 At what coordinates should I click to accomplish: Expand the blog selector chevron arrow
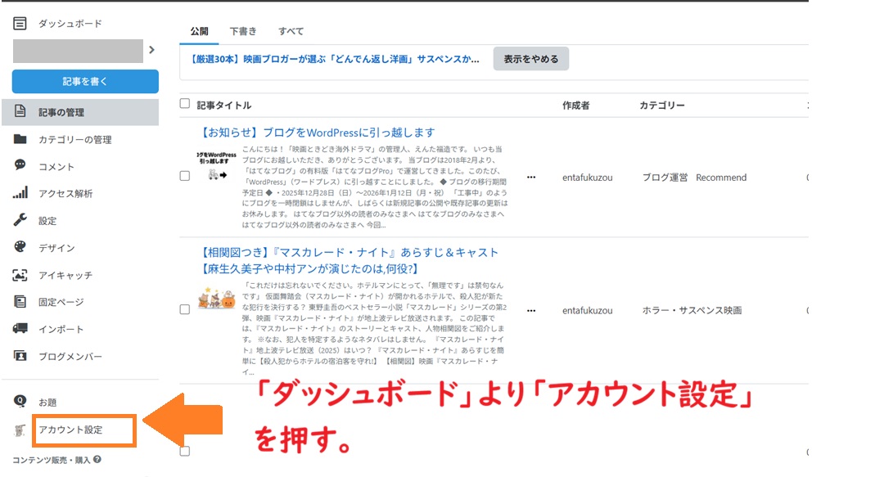tap(151, 51)
